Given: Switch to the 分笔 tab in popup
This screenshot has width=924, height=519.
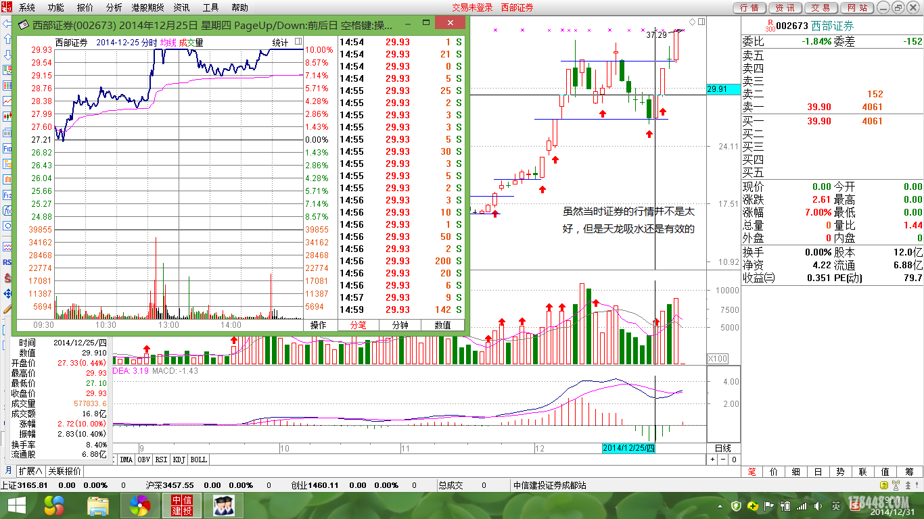Looking at the screenshot, I should pyautogui.click(x=358, y=325).
